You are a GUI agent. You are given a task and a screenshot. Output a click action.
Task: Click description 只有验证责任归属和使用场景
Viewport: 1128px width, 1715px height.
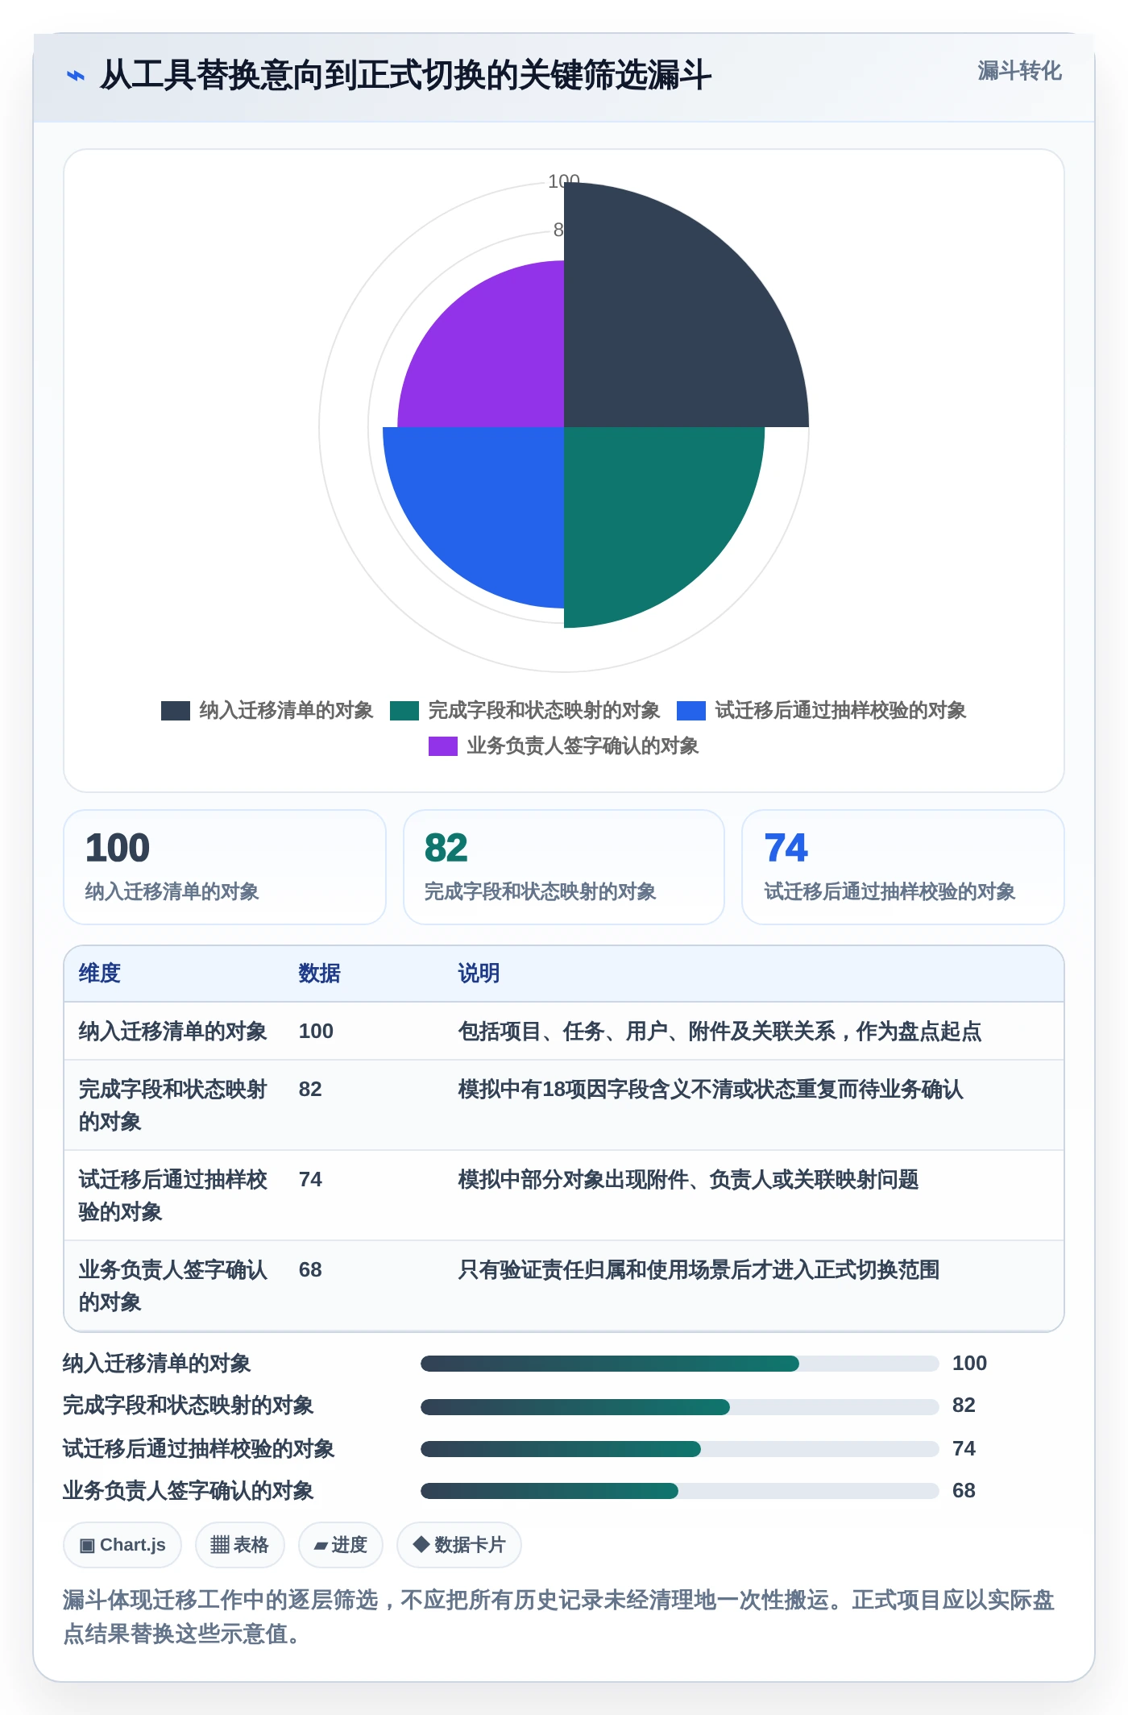click(x=699, y=1269)
